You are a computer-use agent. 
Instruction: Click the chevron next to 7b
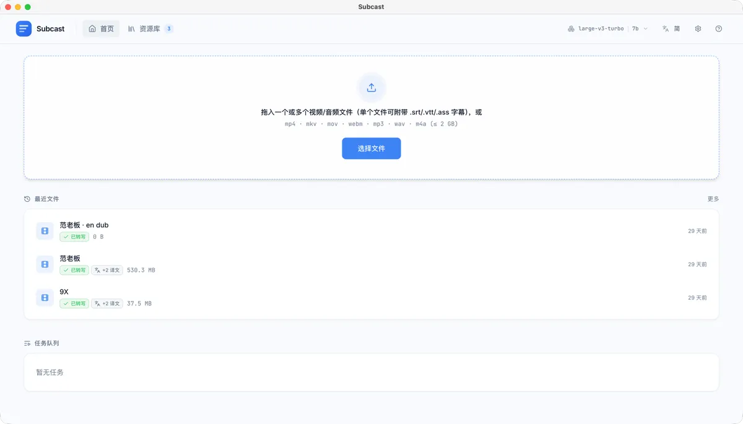tap(646, 28)
